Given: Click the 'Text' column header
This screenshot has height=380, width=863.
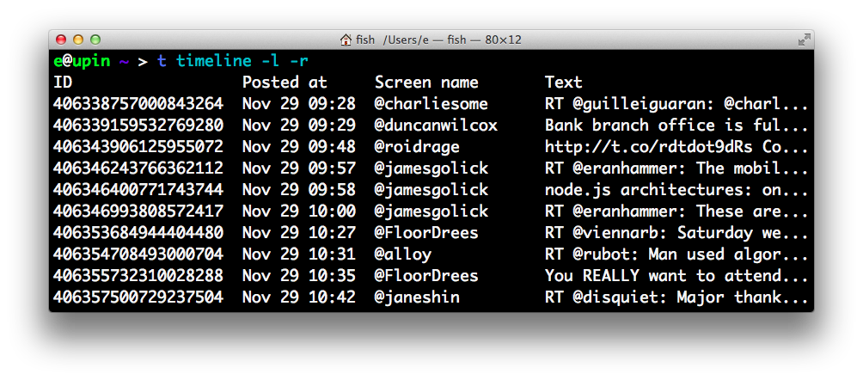Looking at the screenshot, I should [x=564, y=83].
